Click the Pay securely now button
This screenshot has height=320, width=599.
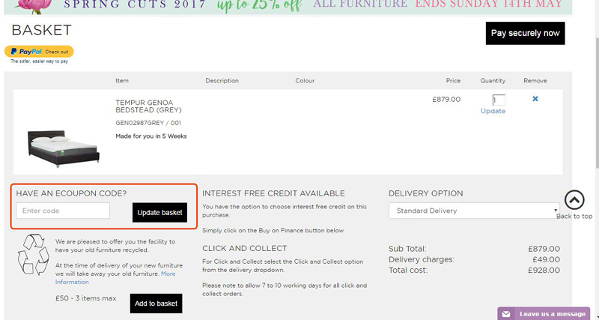tap(526, 33)
